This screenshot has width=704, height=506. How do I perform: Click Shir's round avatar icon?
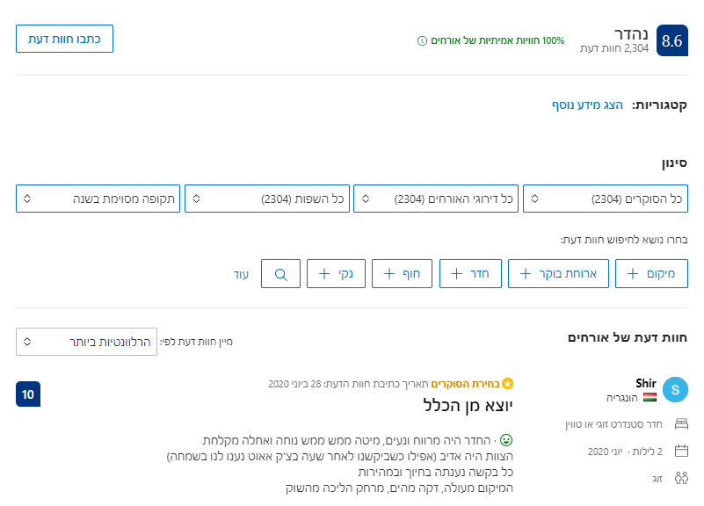pos(674,390)
